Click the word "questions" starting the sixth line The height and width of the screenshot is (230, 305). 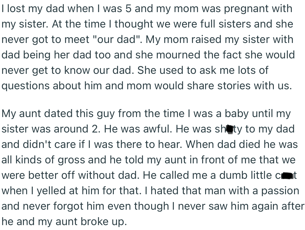25,86
